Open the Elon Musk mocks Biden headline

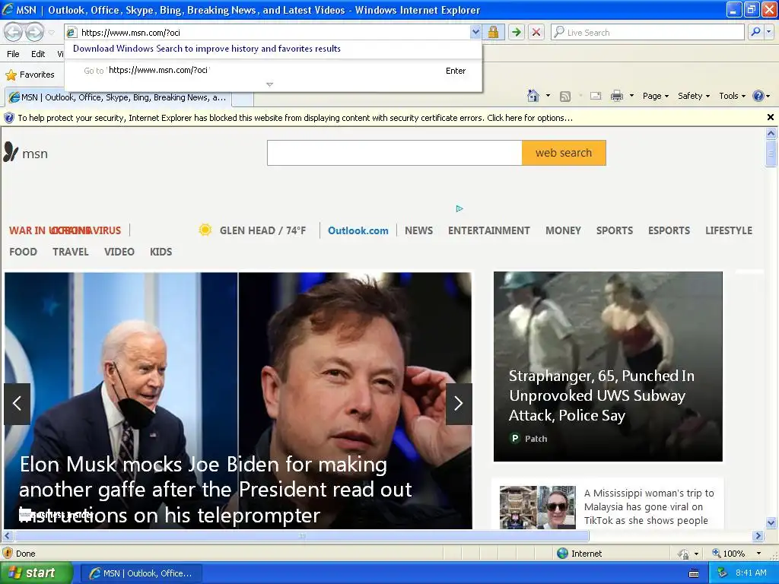(215, 490)
